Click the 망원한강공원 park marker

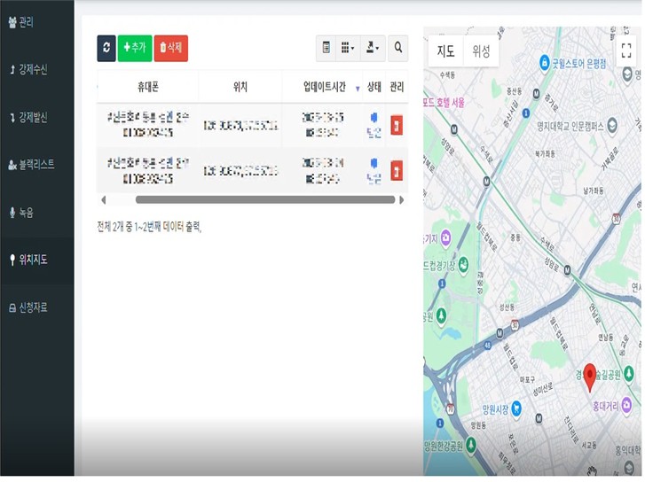point(470,445)
